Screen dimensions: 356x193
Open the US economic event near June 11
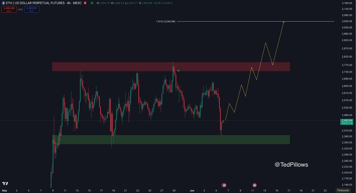(x=254, y=185)
